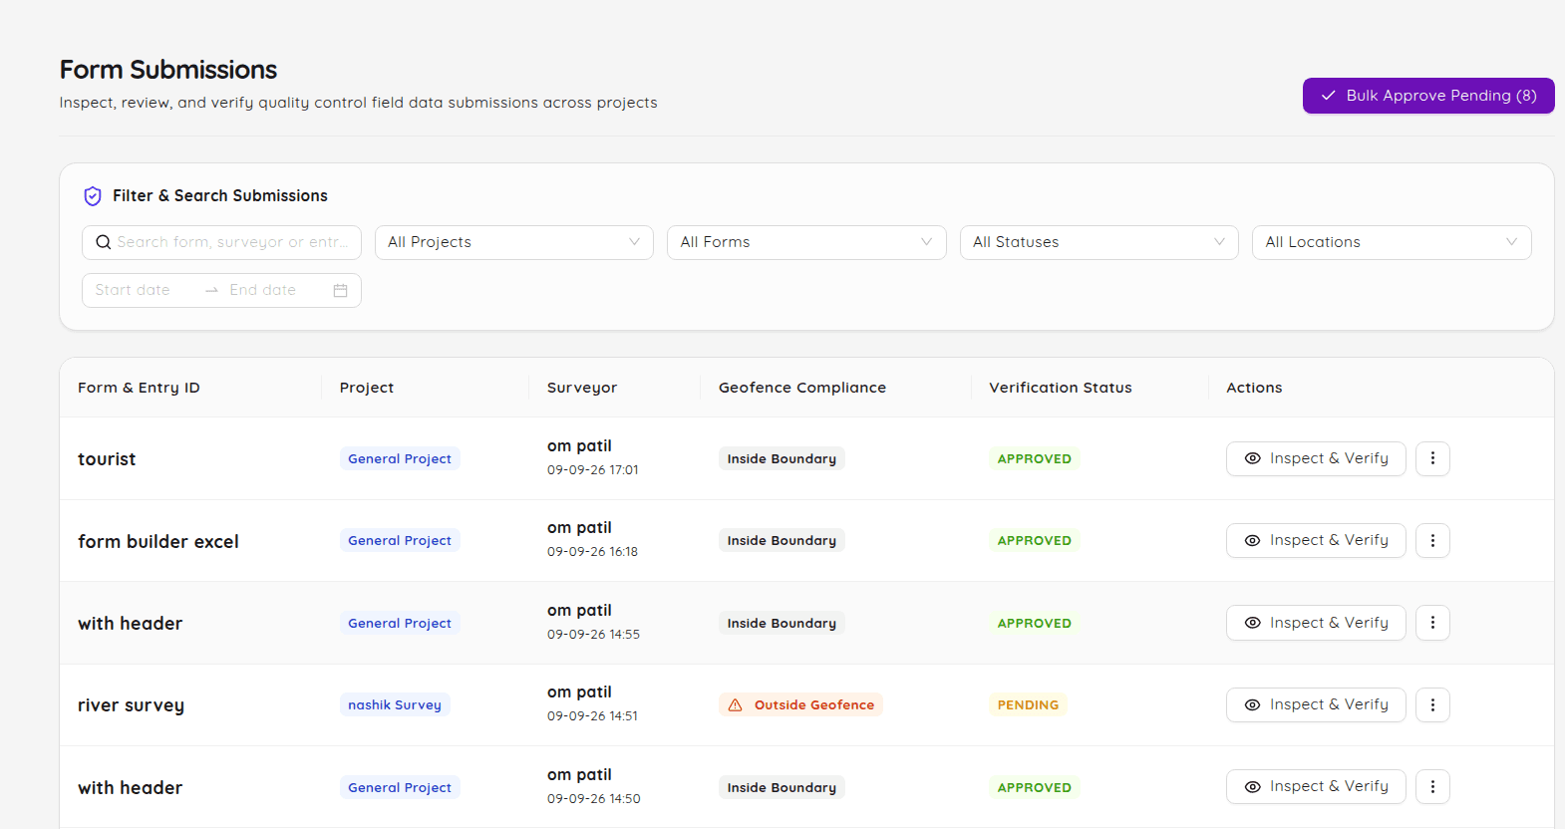Open more actions for form builder excel
Image resolution: width=1565 pixels, height=829 pixels.
tap(1432, 540)
